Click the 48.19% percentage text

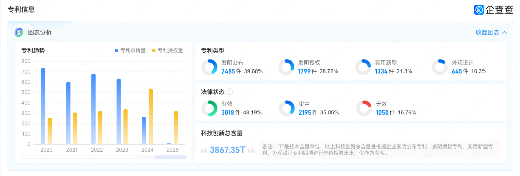click(x=252, y=113)
